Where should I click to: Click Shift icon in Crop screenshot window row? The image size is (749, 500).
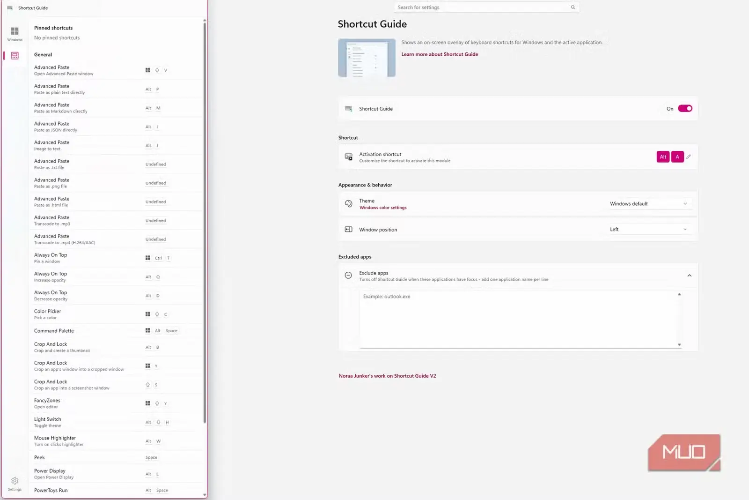point(147,384)
